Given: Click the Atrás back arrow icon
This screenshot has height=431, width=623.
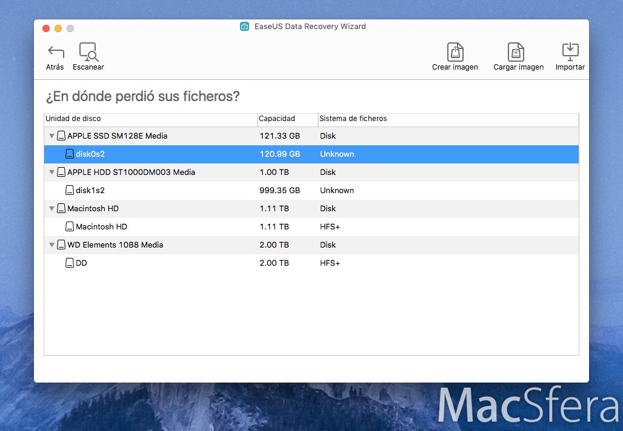Looking at the screenshot, I should (56, 52).
